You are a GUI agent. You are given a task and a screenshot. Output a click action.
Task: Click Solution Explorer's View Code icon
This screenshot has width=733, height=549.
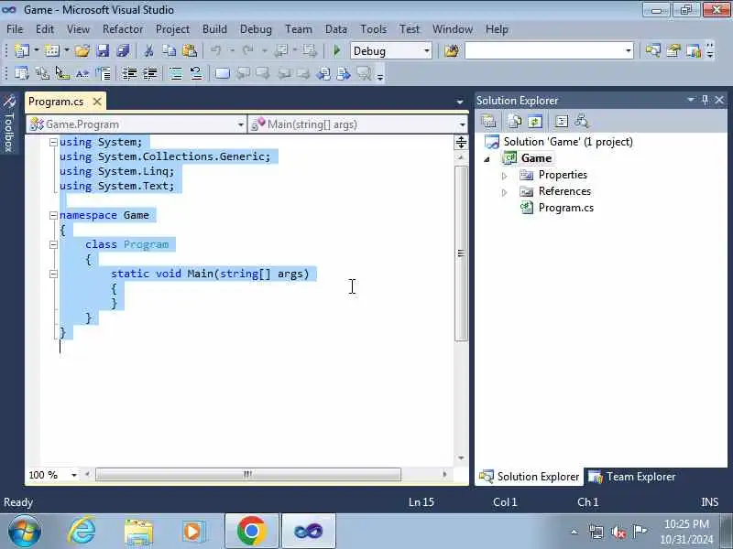click(x=561, y=122)
